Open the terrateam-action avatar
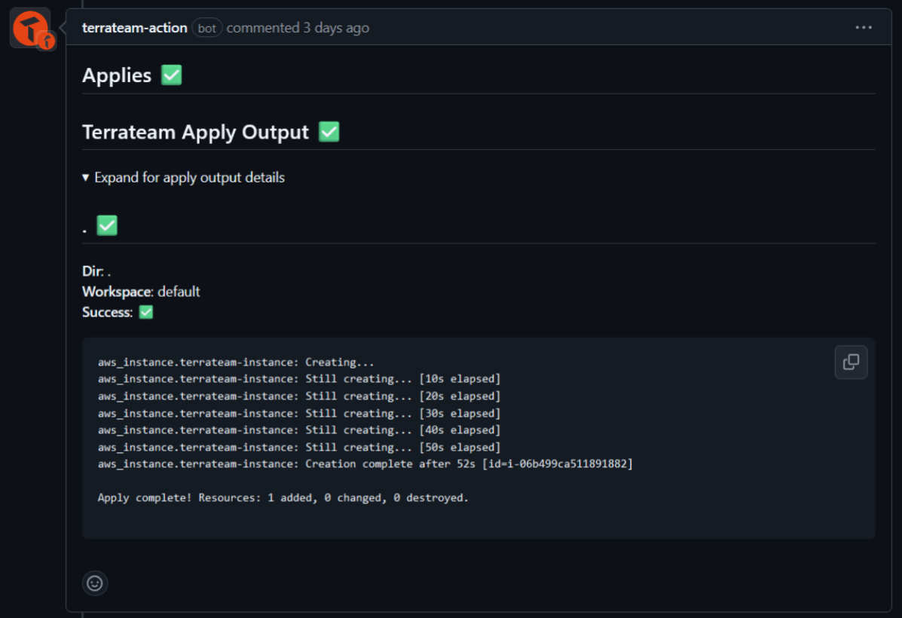 click(30, 28)
